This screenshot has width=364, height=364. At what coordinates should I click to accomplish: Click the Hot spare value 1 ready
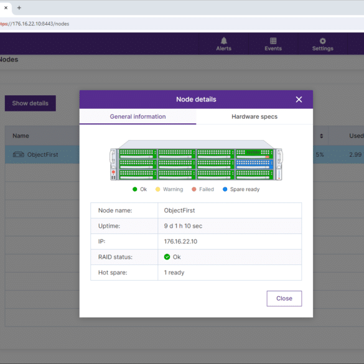174,273
